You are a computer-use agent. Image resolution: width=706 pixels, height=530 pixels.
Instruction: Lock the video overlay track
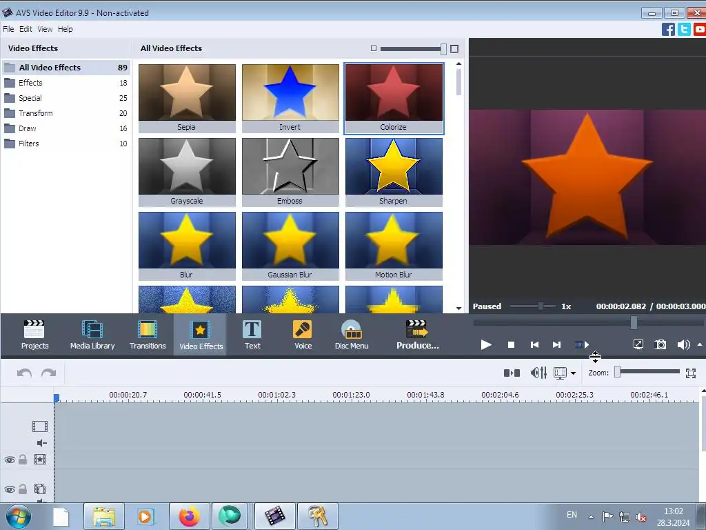23,489
